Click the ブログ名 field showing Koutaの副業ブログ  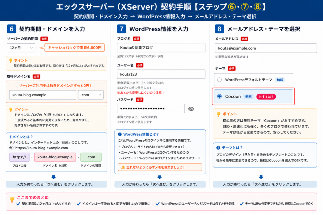point(161,48)
